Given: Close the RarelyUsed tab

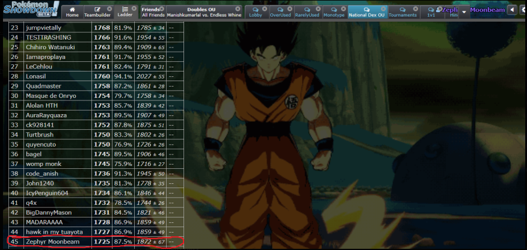Looking at the screenshot, I should (x=317, y=9).
